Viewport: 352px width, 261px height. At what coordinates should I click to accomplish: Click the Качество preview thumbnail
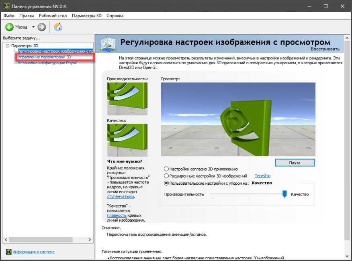127,140
